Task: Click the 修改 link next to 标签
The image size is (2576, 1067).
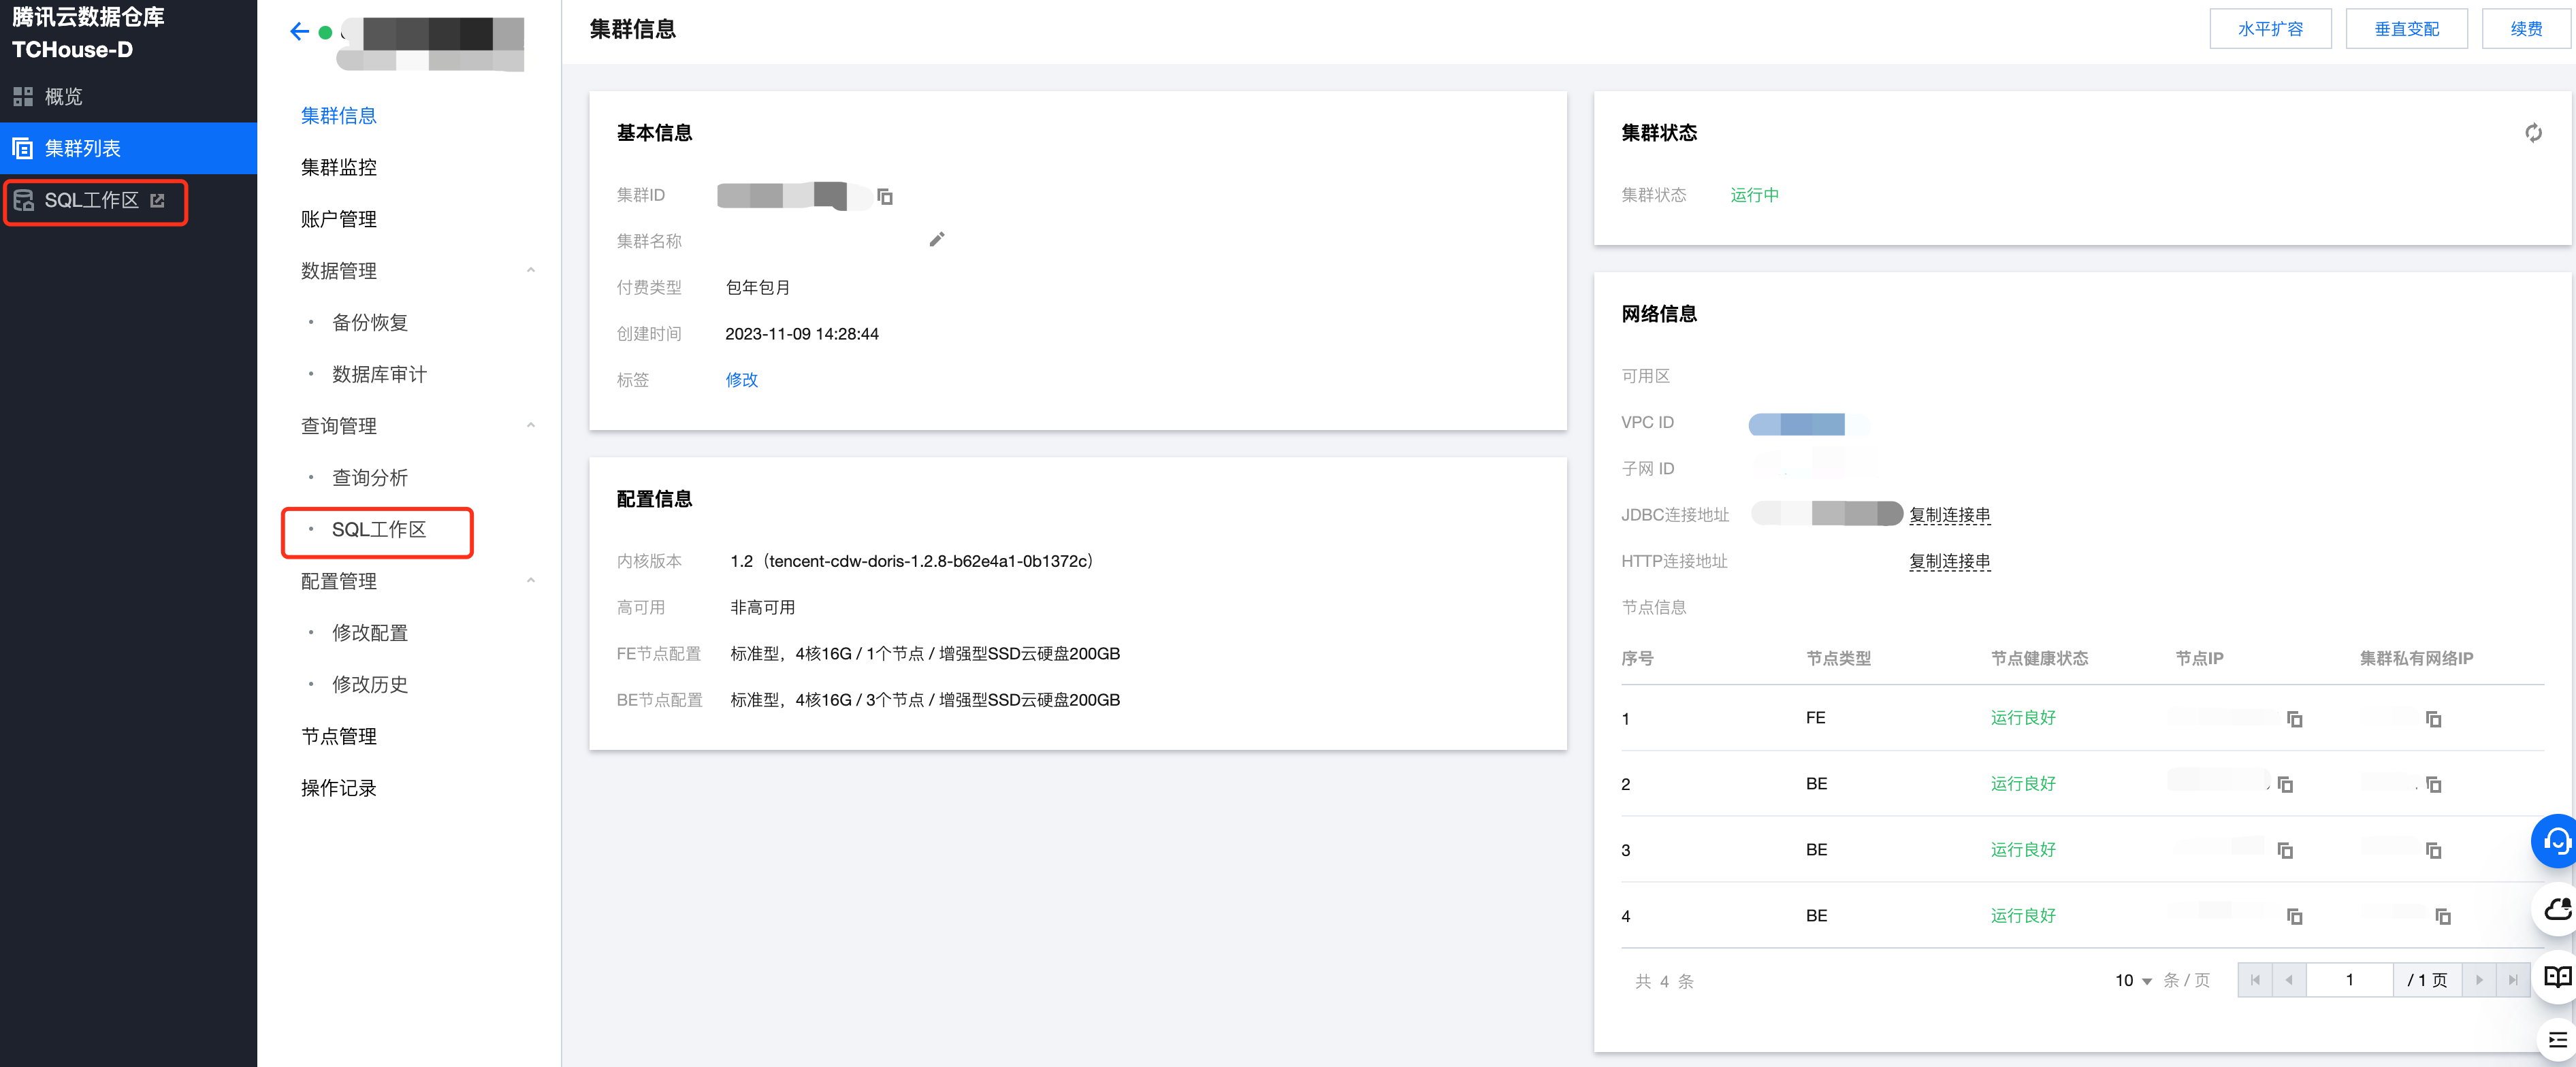Action: tap(741, 380)
